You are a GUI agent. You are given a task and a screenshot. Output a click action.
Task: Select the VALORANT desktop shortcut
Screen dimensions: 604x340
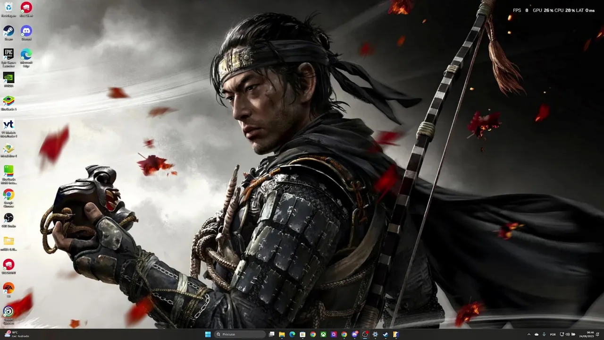pyautogui.click(x=8, y=267)
